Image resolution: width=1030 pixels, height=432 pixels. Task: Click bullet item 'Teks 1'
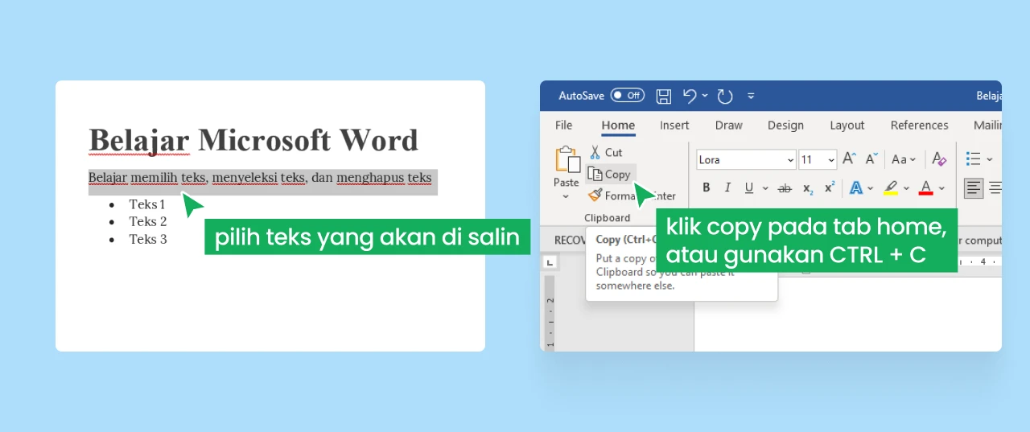[x=147, y=204]
